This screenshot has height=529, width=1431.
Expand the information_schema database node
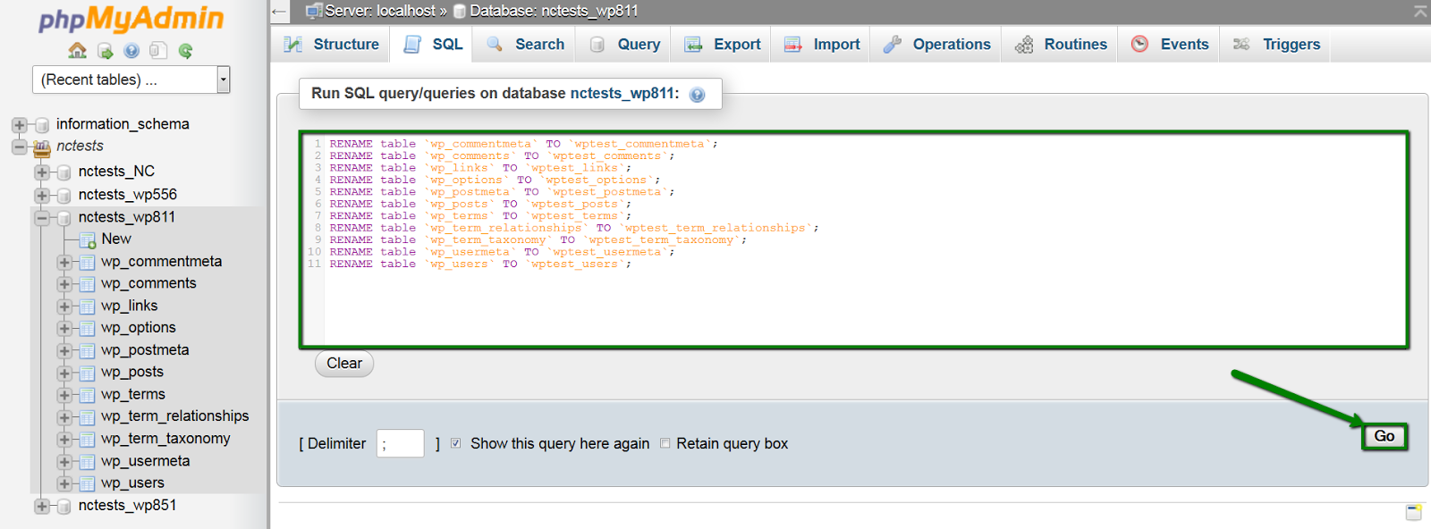point(19,125)
